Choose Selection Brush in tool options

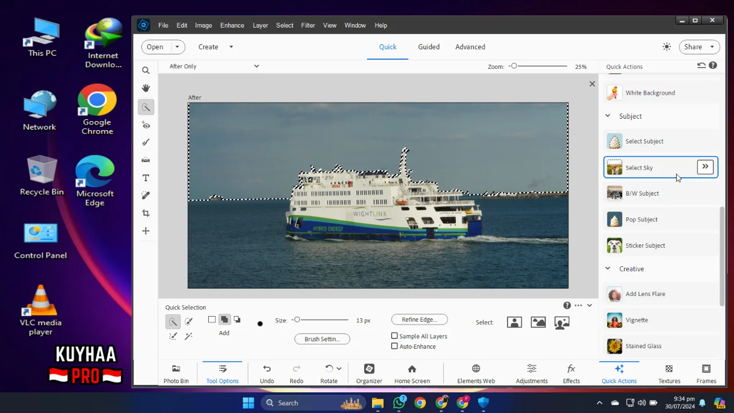point(188,321)
